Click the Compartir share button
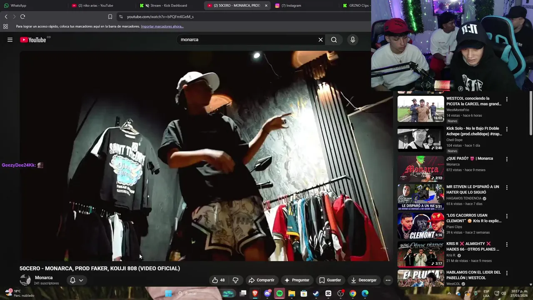This screenshot has width=533, height=300. click(x=262, y=280)
